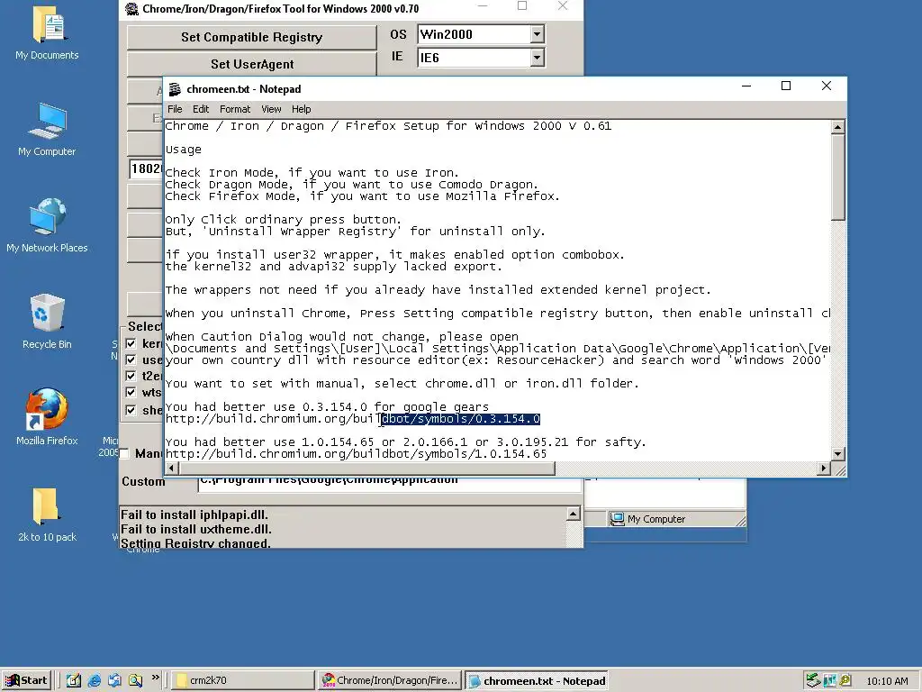Click Set Compatible Registry button

[x=251, y=37]
